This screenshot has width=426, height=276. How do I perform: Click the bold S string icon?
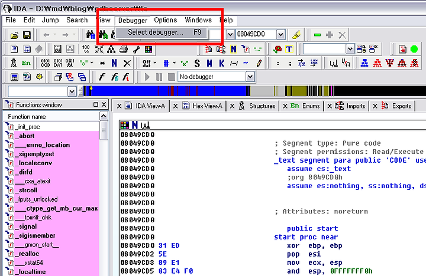(x=197, y=63)
